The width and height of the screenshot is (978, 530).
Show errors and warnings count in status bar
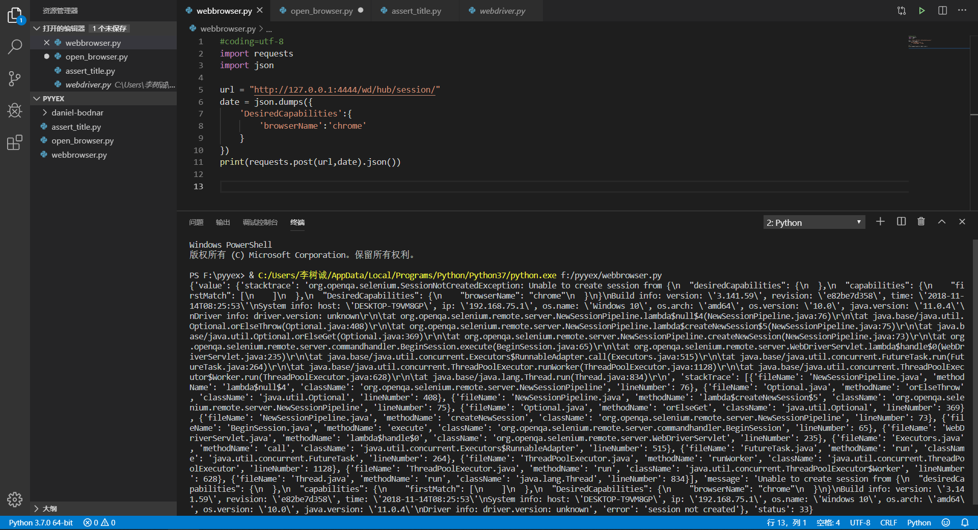(x=99, y=522)
